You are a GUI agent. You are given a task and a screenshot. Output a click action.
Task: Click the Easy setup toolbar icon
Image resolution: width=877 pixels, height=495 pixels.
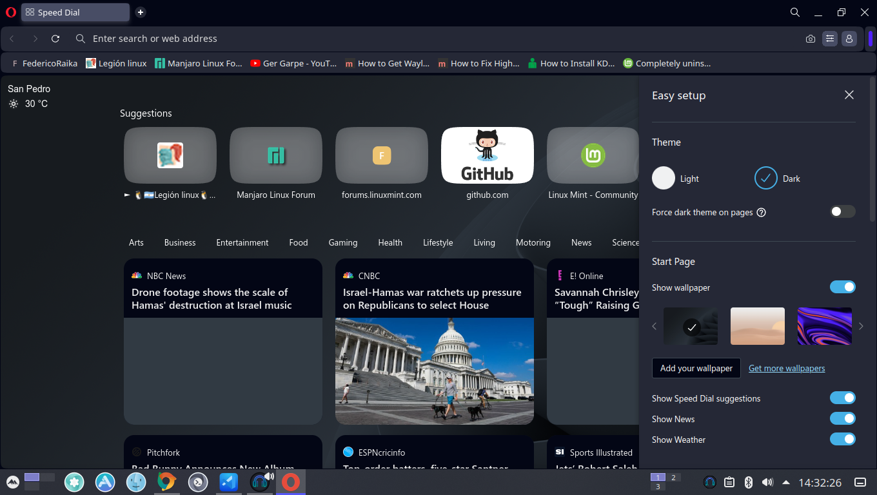[x=830, y=39]
